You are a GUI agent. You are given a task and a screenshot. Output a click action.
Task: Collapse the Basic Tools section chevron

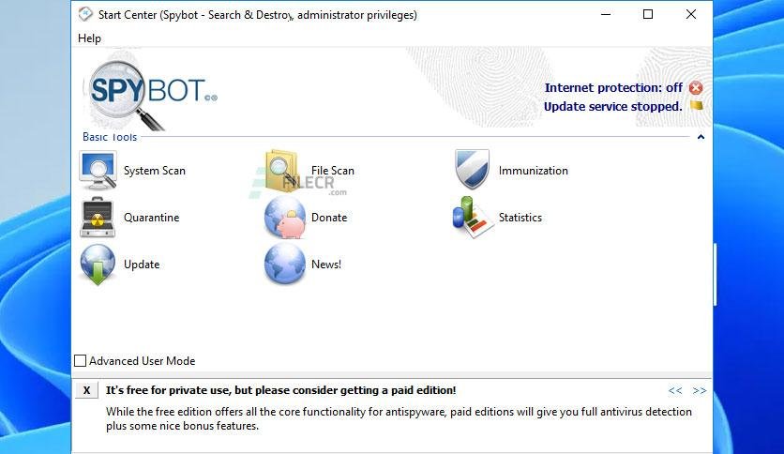click(x=701, y=137)
